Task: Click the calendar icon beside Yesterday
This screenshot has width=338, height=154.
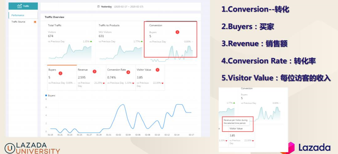Action: (x=98, y=7)
